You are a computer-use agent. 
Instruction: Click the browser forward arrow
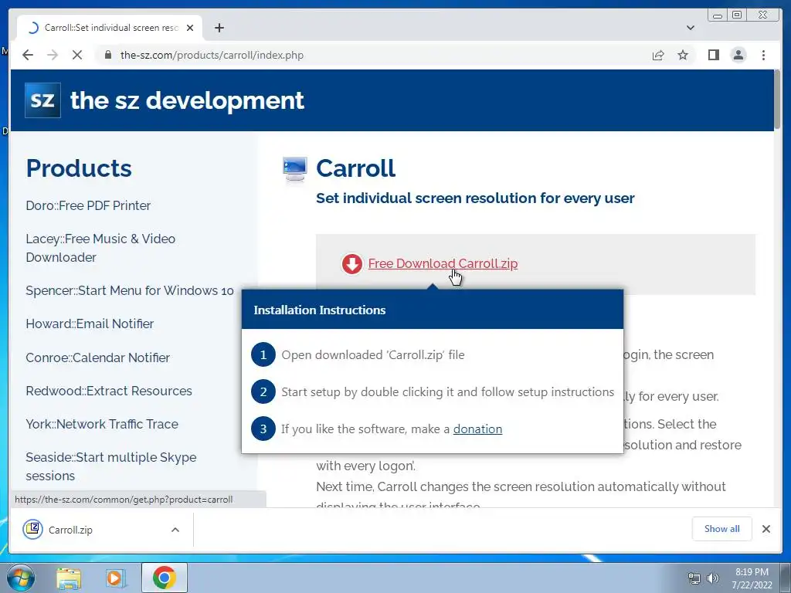[x=53, y=55]
